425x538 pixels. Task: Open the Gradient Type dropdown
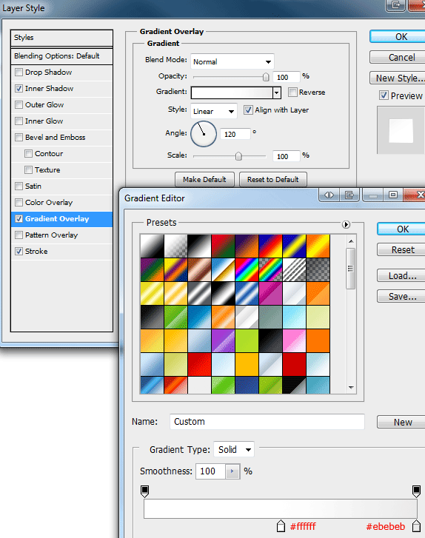tap(234, 449)
